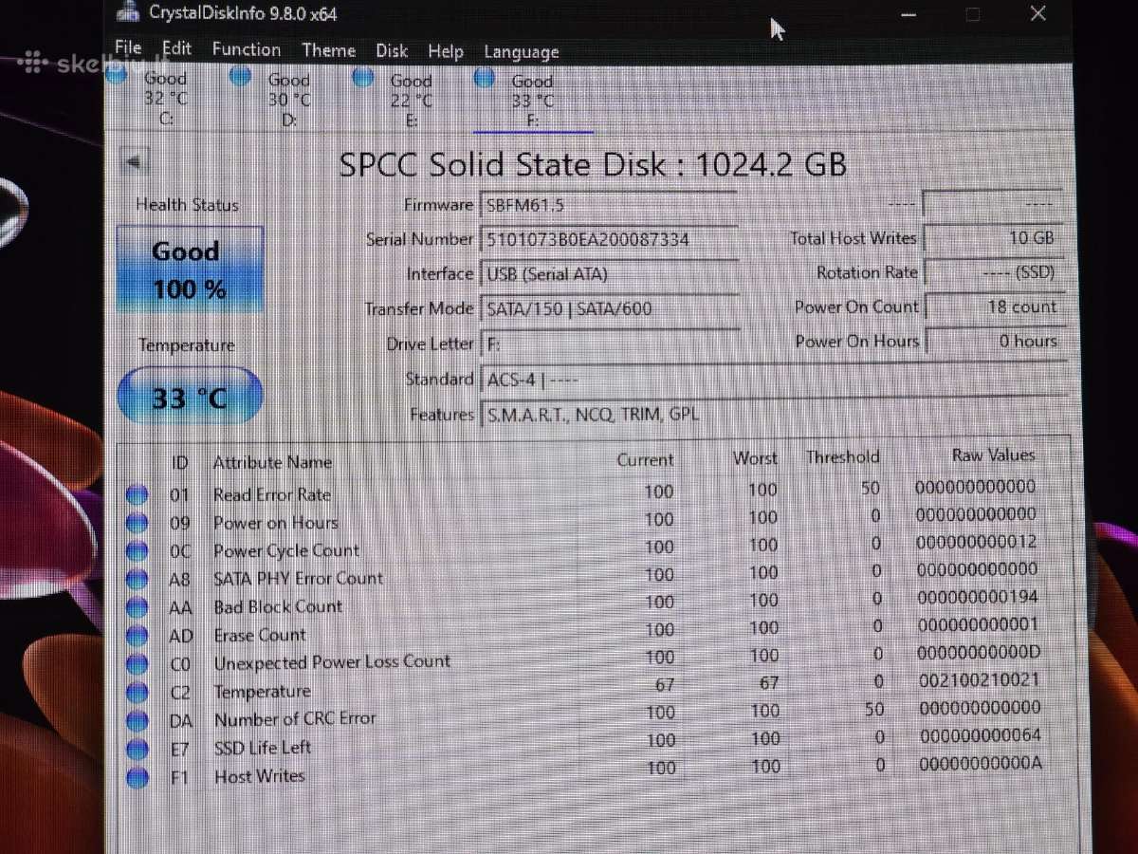Select drive C: 32 °C tab

pyautogui.click(x=152, y=99)
